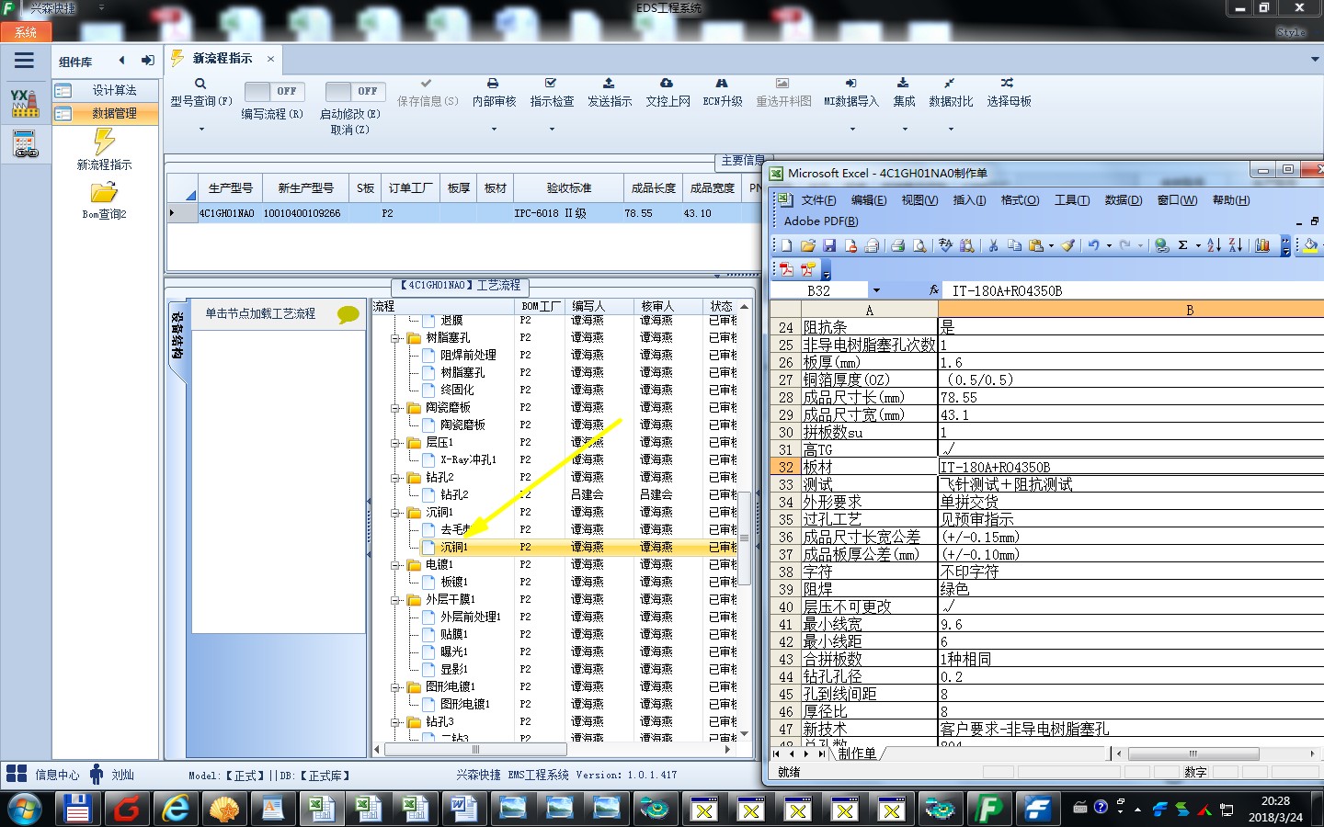
Task: Click the taskbar clock showing 20:28
Action: 1275,809
